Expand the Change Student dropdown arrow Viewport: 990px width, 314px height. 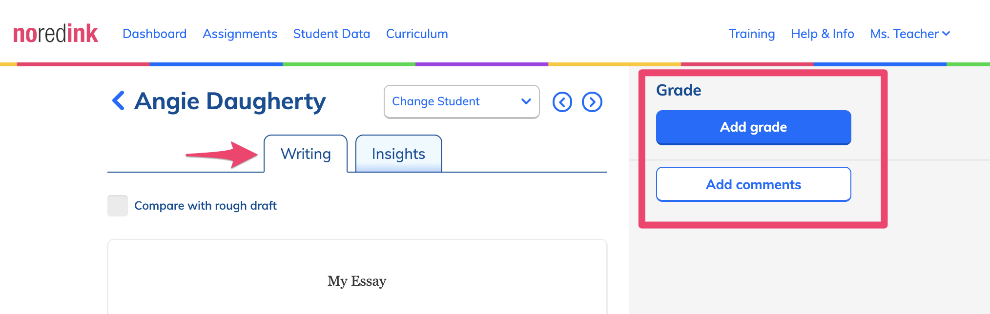click(526, 101)
